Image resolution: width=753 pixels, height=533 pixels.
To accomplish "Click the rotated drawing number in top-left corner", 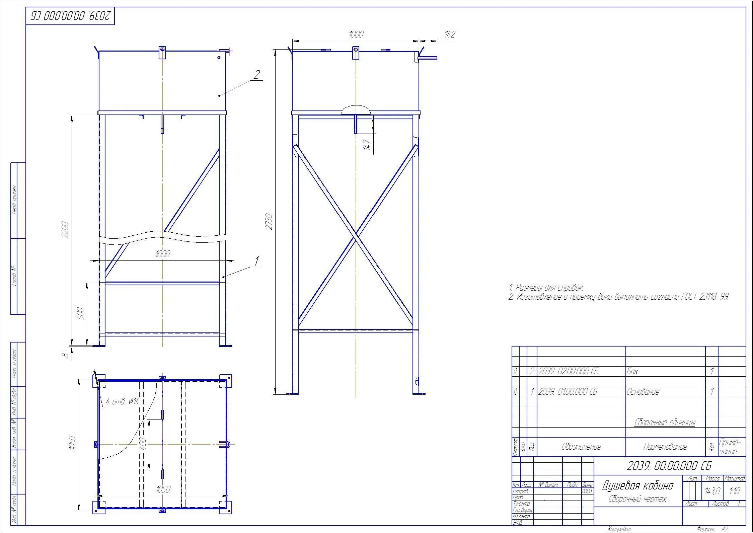I will pos(70,16).
